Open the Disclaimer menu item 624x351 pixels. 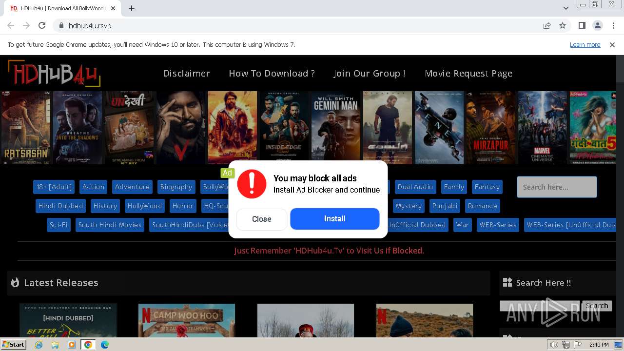pos(187,74)
